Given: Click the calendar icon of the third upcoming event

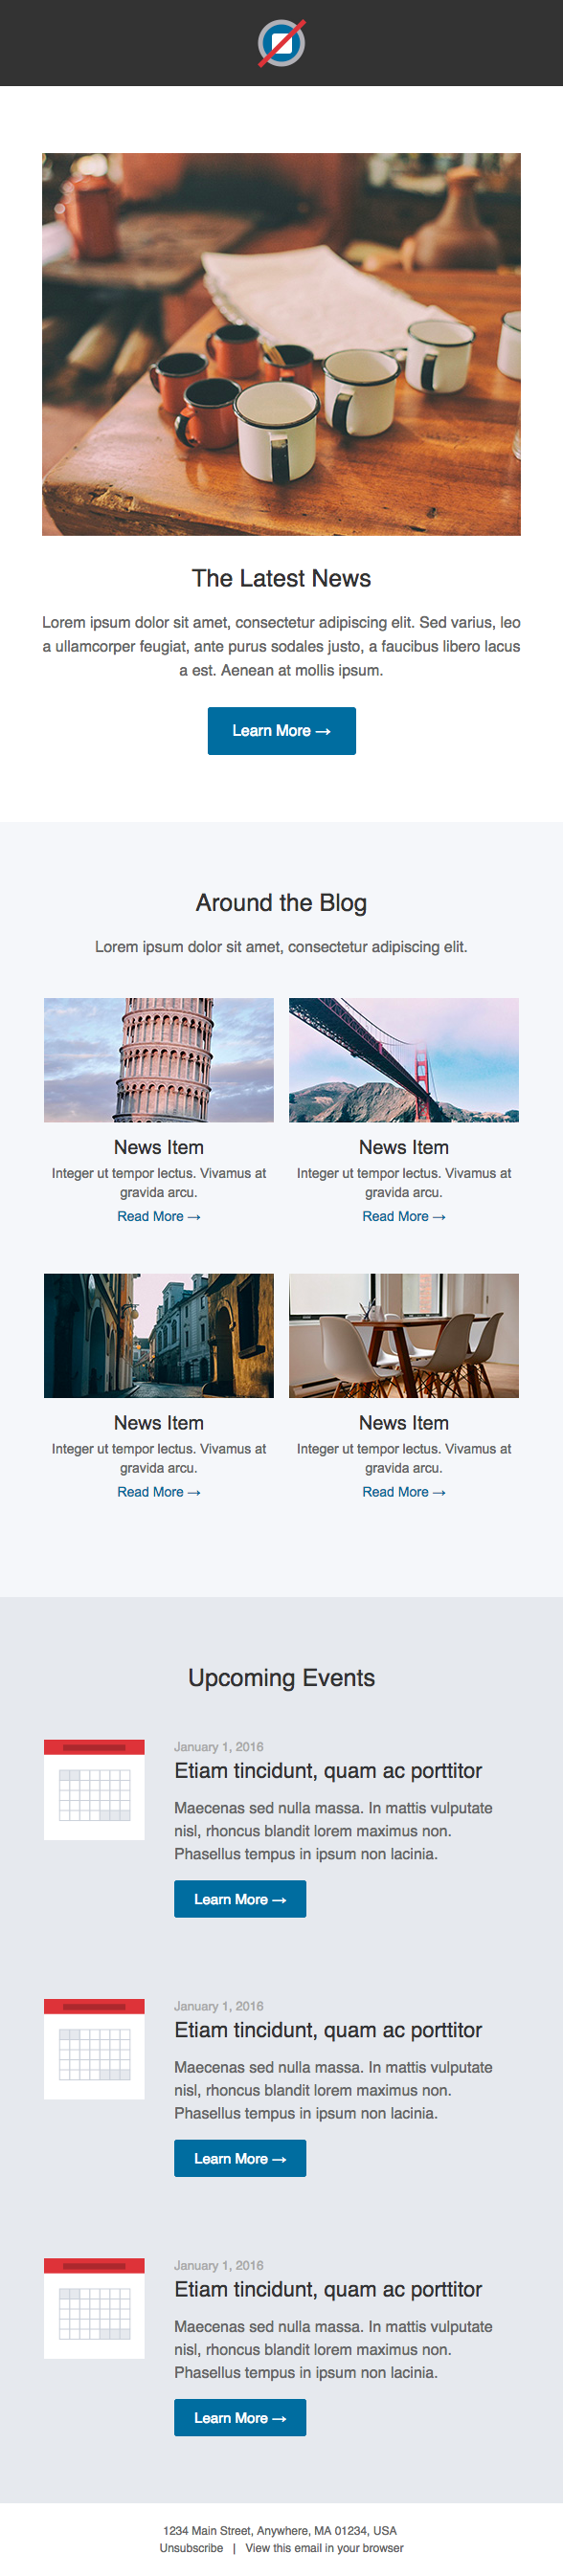Looking at the screenshot, I should (94, 2308).
